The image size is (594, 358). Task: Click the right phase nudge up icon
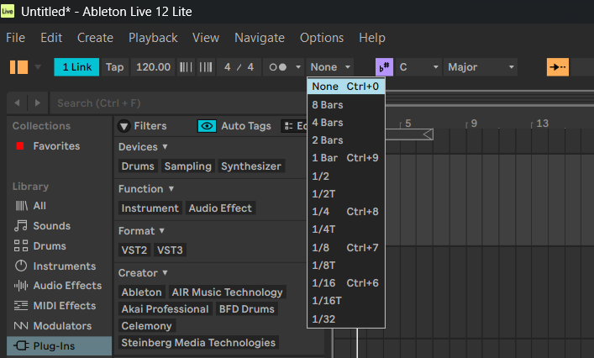[206, 67]
